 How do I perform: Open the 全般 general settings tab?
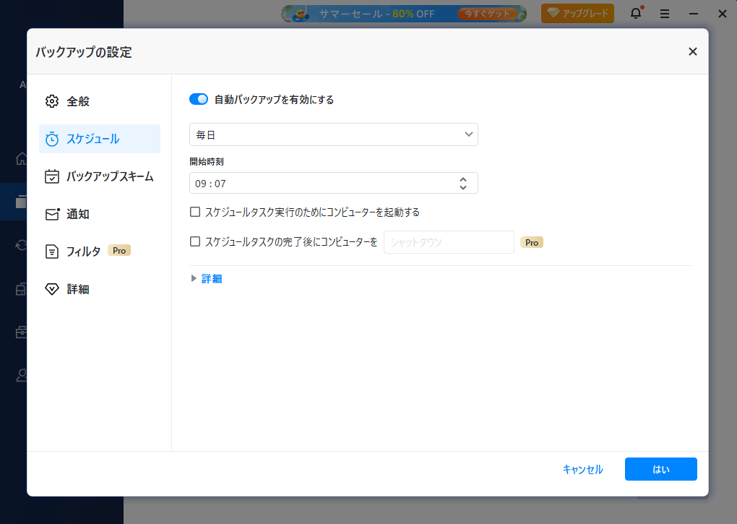100,101
